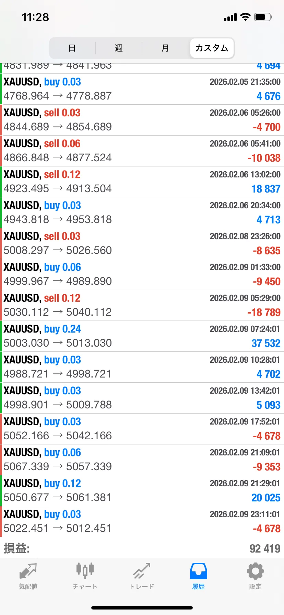Select the 日 period tab
Viewport: 284px width, 615px height.
72,48
